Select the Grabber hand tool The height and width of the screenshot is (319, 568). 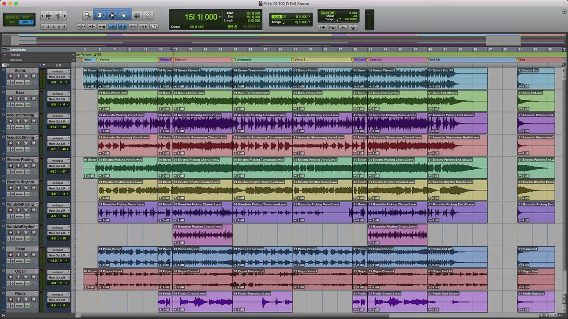(x=124, y=15)
